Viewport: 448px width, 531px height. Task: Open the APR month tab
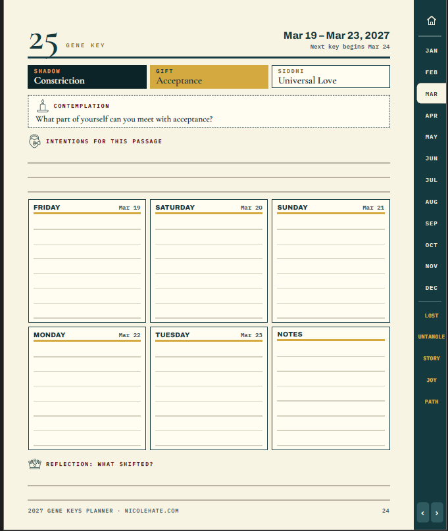431,116
